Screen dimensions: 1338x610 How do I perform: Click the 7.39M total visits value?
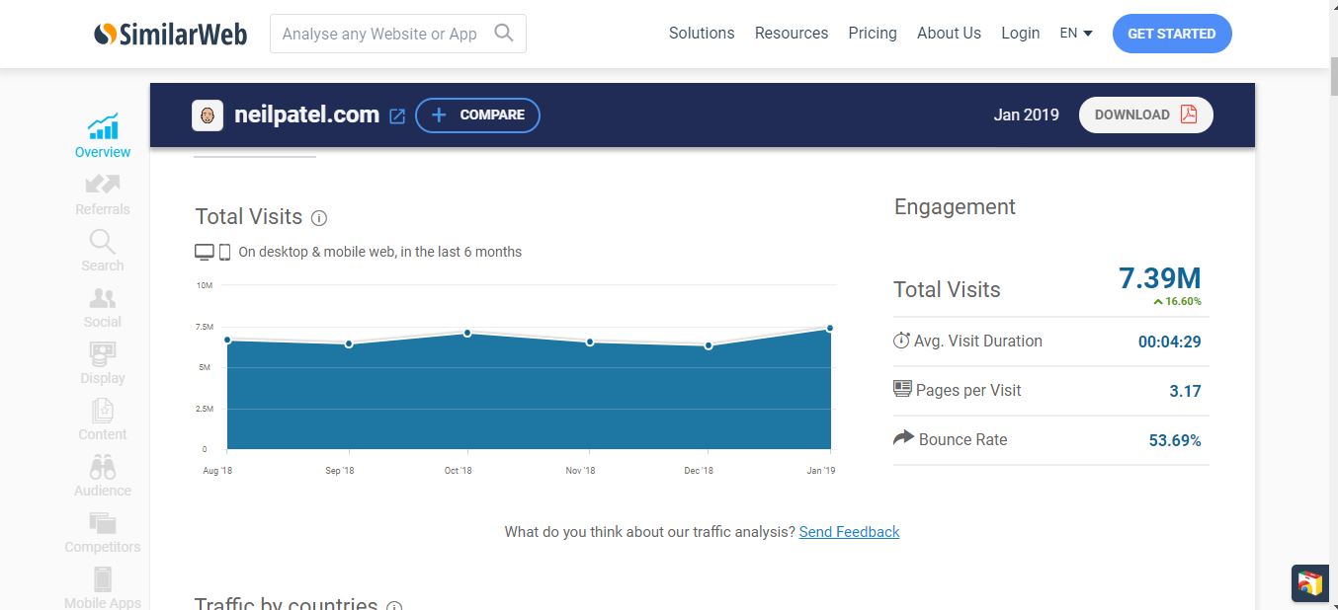(x=1160, y=278)
